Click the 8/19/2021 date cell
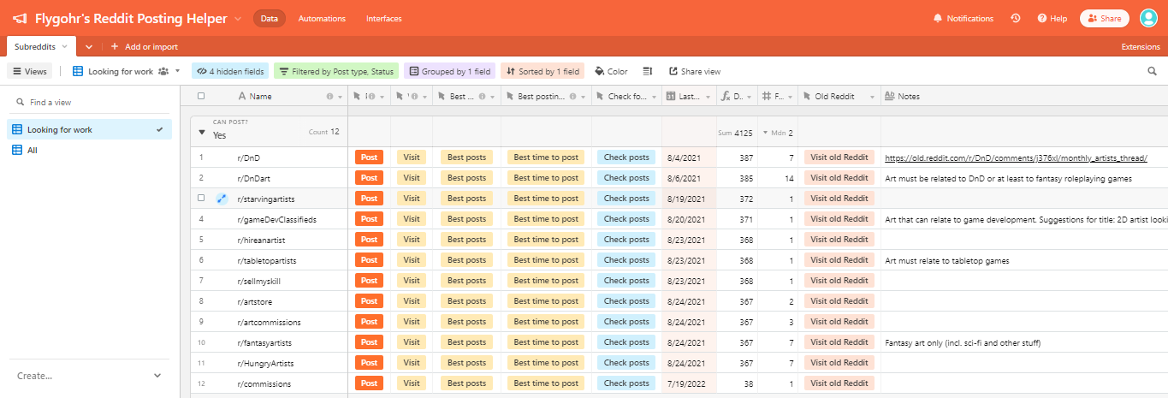1168x398 pixels. [x=689, y=199]
